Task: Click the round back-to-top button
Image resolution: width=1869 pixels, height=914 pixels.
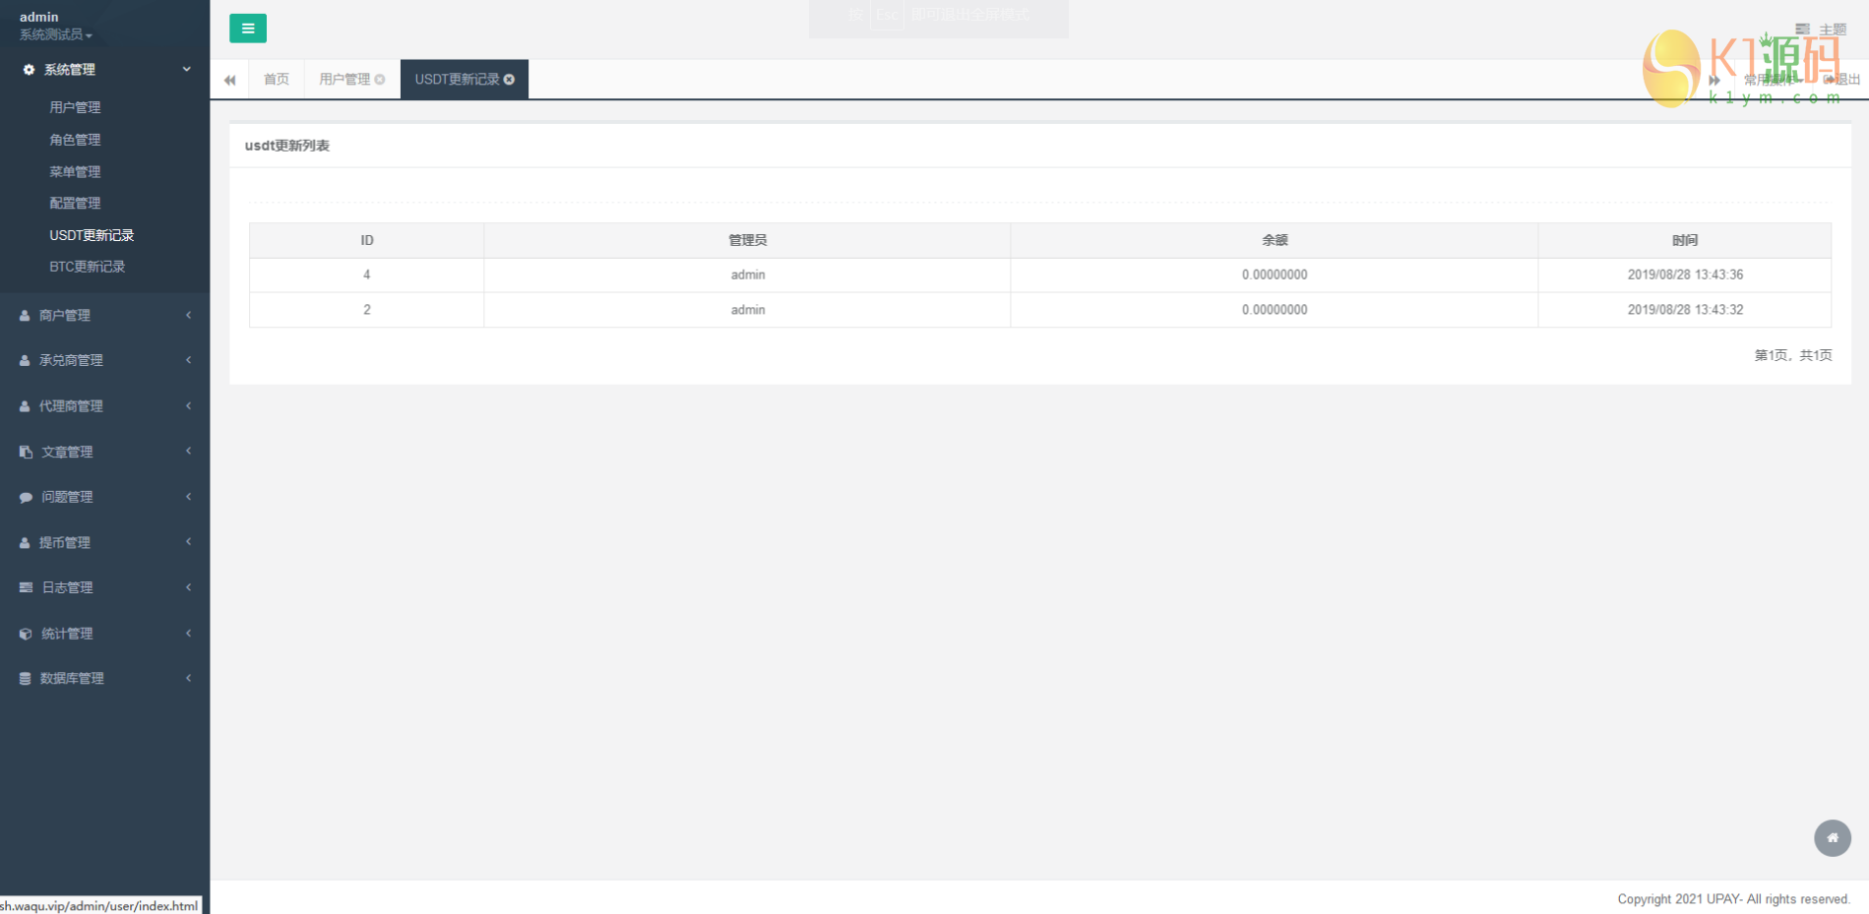Action: [1833, 838]
